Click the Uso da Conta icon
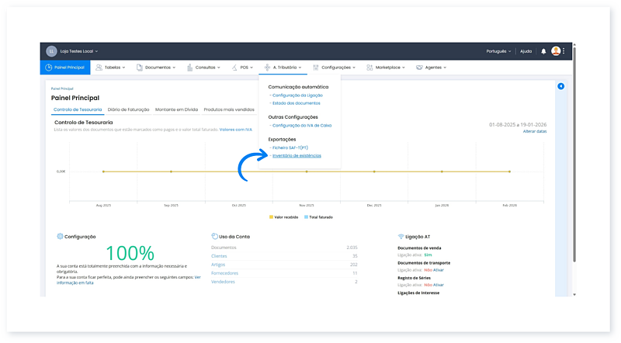Viewport: 621px width, 343px height. tap(213, 236)
